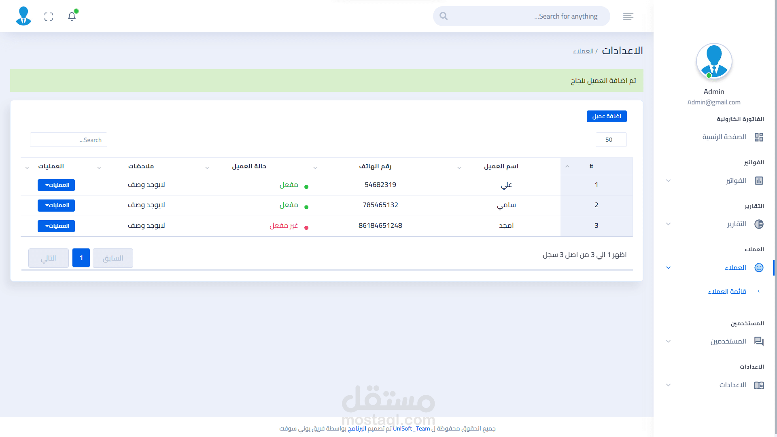Open UniSoft_Team footer link
777x437 pixels.
pos(411,429)
